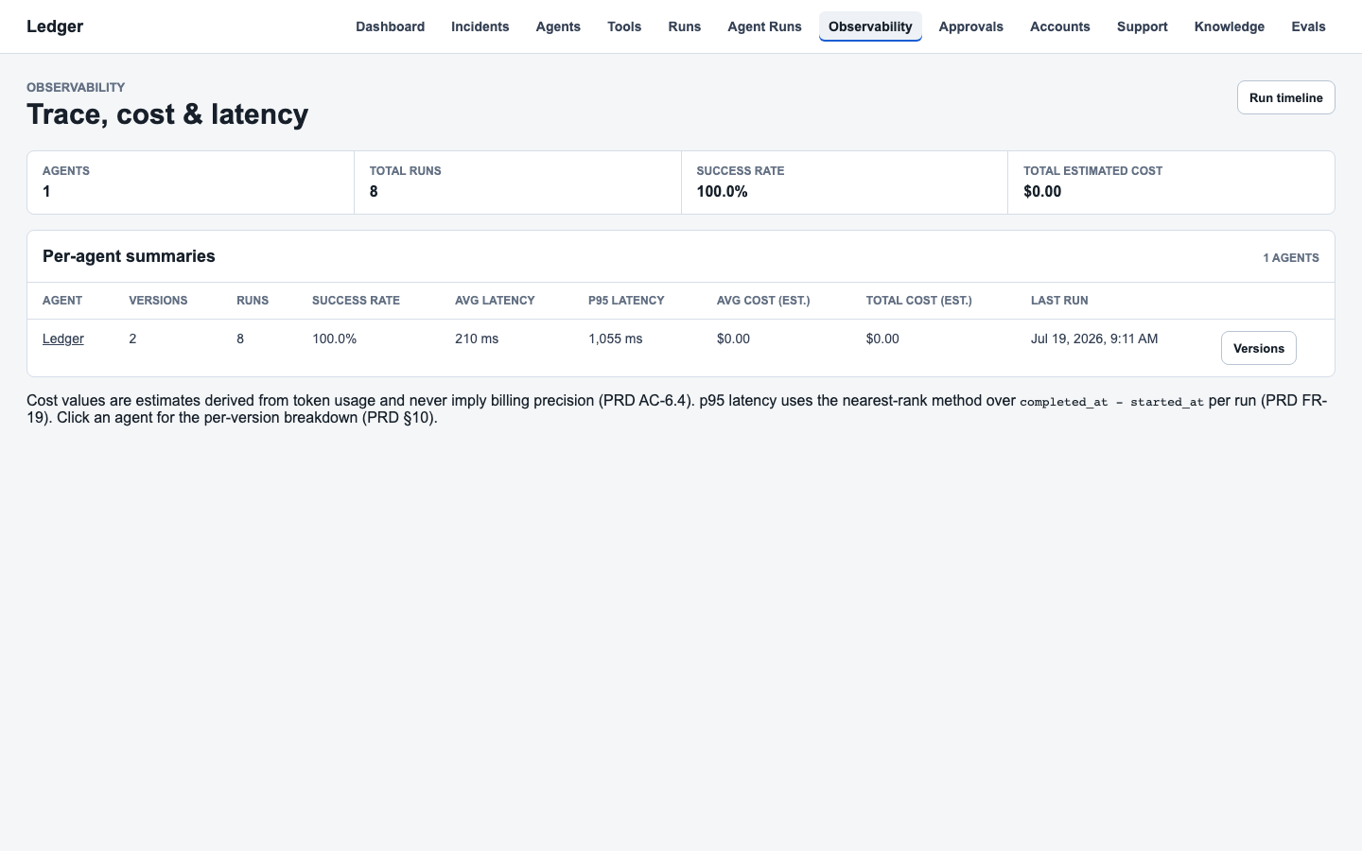
Task: Open the Runs nav item
Action: [684, 26]
